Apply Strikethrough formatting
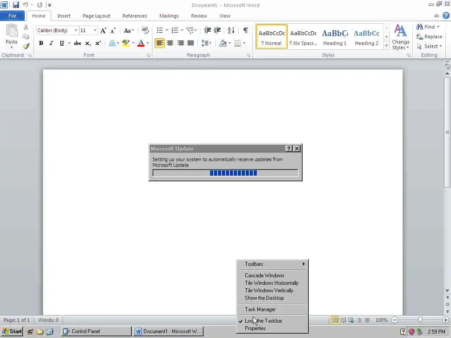Viewport: 451px width, 338px height. click(x=77, y=43)
